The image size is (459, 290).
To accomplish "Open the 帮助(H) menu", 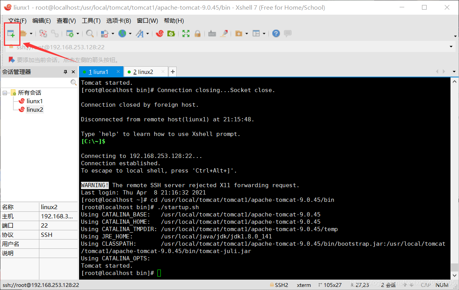I will (174, 21).
